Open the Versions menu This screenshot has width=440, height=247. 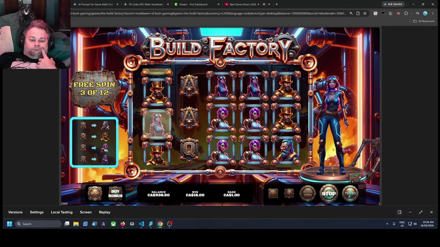tap(15, 212)
